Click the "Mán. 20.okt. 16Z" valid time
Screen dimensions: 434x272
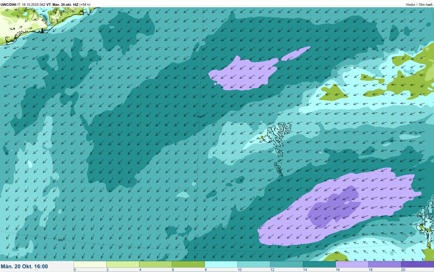(65, 4)
